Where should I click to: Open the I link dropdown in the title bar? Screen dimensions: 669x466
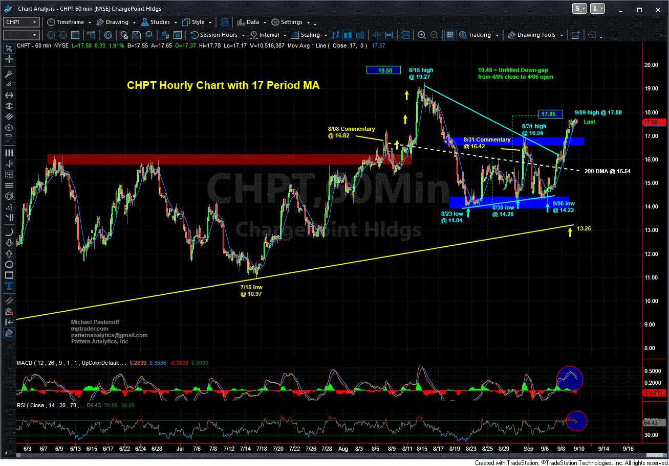(598, 9)
